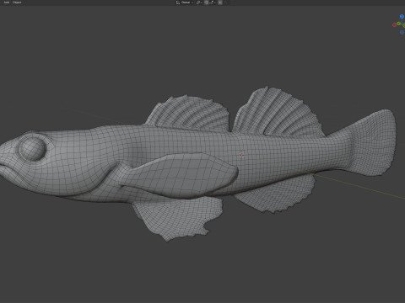Open the pivot point dropdown
The width and height of the screenshot is (405, 303).
tap(199, 3)
